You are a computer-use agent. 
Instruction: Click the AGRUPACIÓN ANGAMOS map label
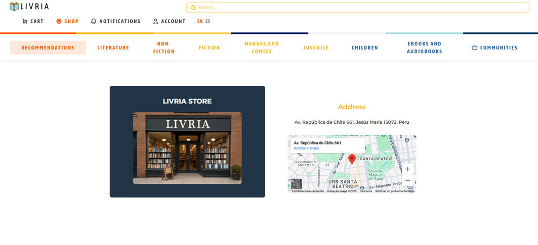click(305, 163)
